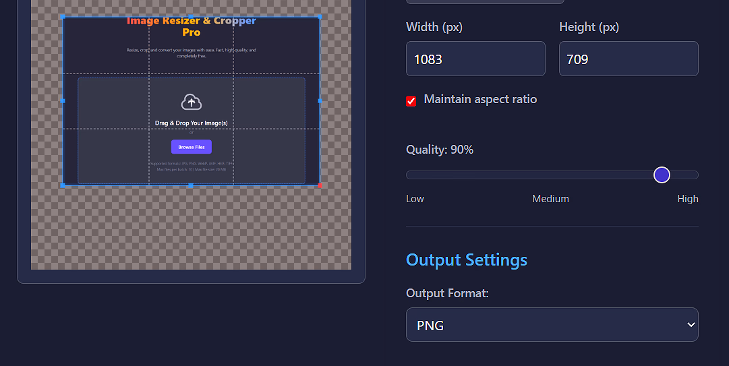Screen dimensions: 729x366
Task: Set quality slider at the Medium position
Action: tap(552, 175)
